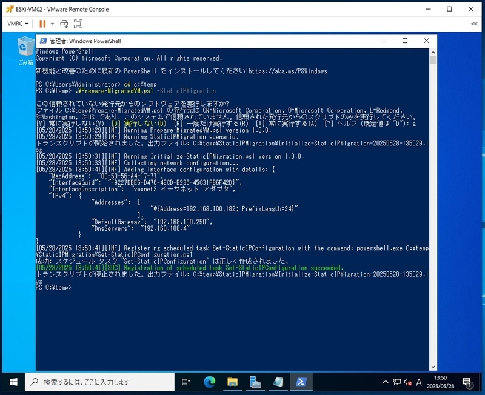485x395 pixels.
Task: Open the notepad-like app in taskbar
Action: pos(278,382)
